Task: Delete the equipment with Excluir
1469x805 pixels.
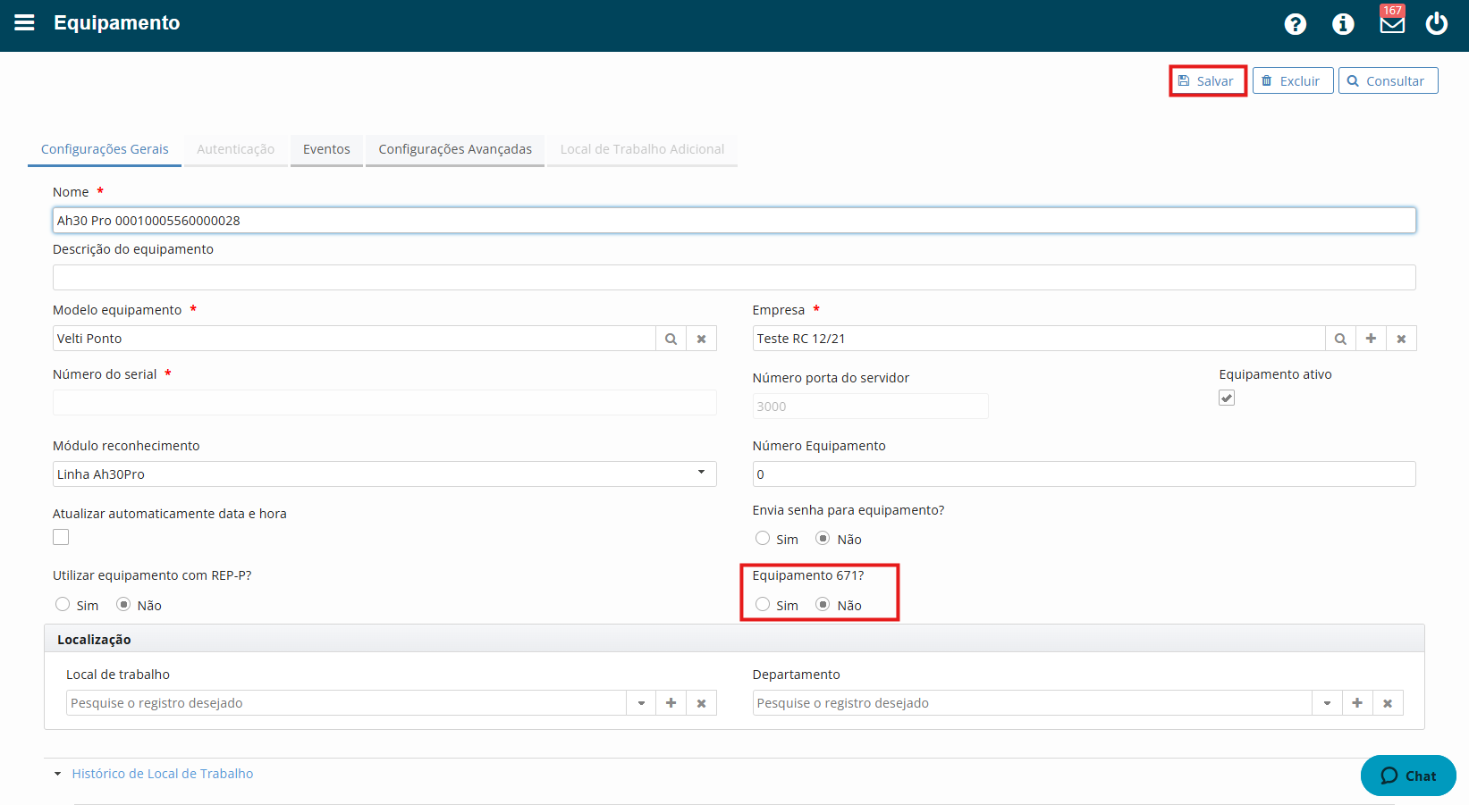Action: [1293, 80]
